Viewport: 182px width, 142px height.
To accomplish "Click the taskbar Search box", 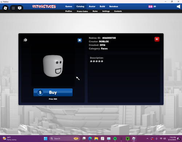I will click(65, 138).
